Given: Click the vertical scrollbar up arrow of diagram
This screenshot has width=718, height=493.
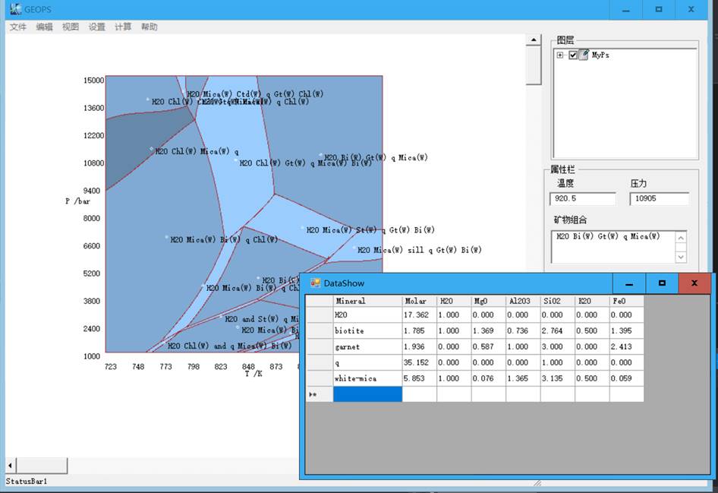Looking at the screenshot, I should tap(534, 40).
